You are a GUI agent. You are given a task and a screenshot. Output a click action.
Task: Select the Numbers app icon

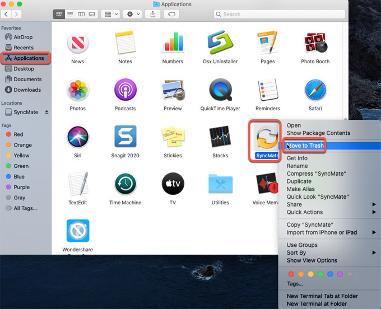tap(173, 43)
